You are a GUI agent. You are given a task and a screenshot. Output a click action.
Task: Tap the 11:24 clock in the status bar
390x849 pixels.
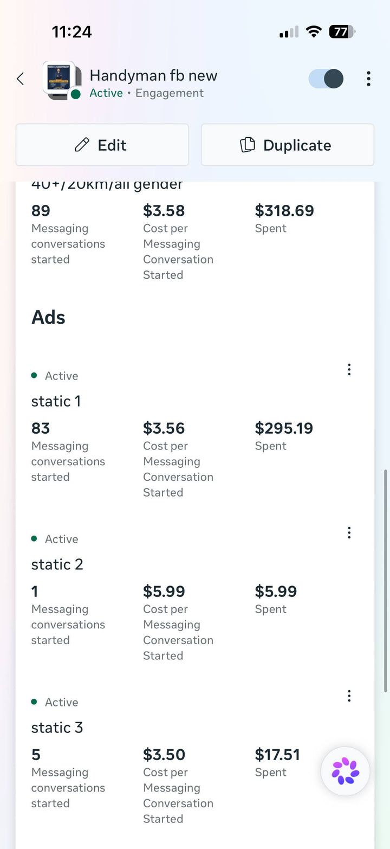pyautogui.click(x=71, y=32)
